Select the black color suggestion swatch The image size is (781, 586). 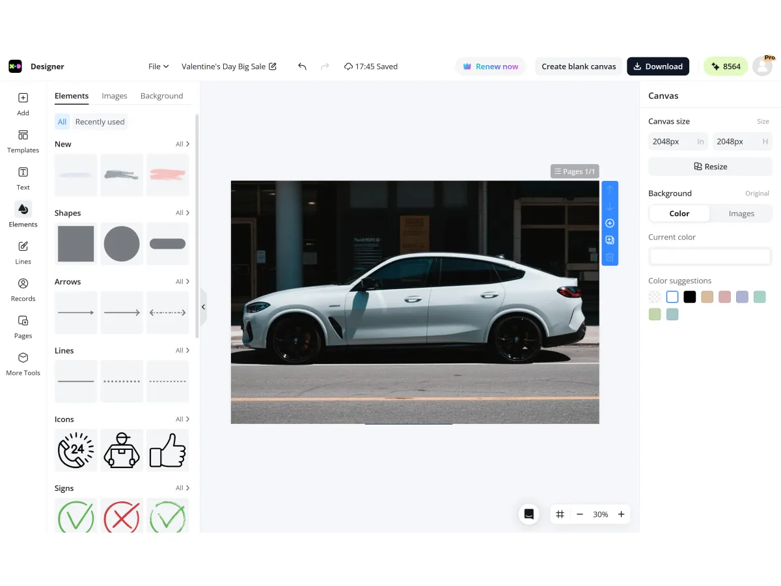690,296
